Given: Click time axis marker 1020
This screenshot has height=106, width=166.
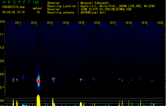Looking at the screenshot, I should coord(160,23).
